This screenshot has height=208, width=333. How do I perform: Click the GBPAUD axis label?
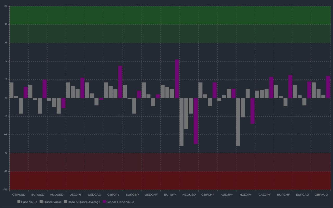[x=321, y=194]
